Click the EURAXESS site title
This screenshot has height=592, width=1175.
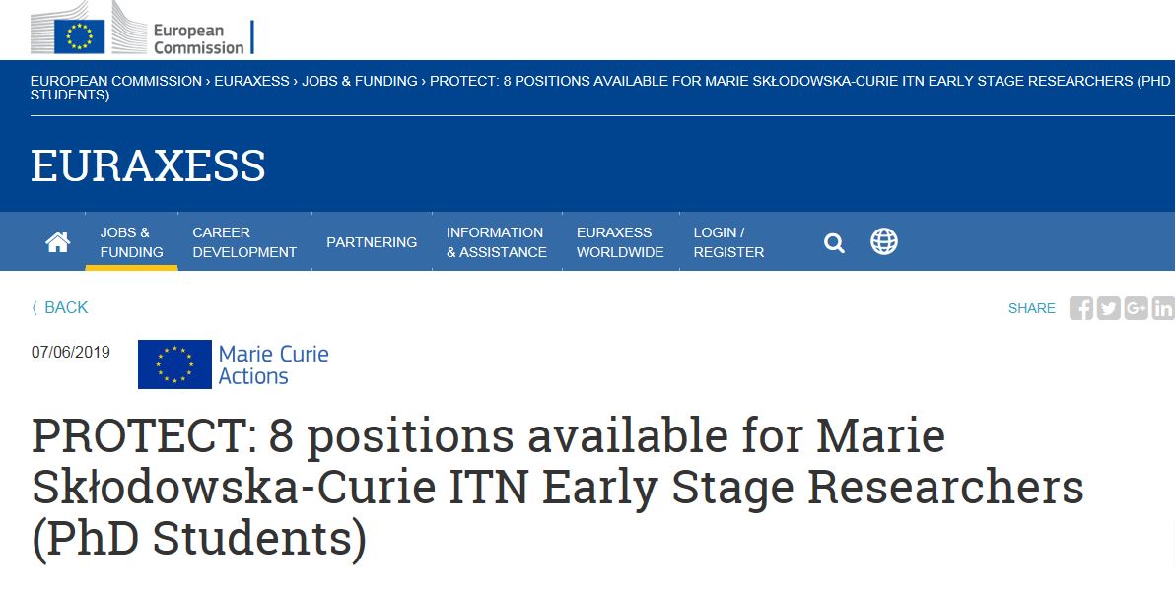(x=148, y=165)
